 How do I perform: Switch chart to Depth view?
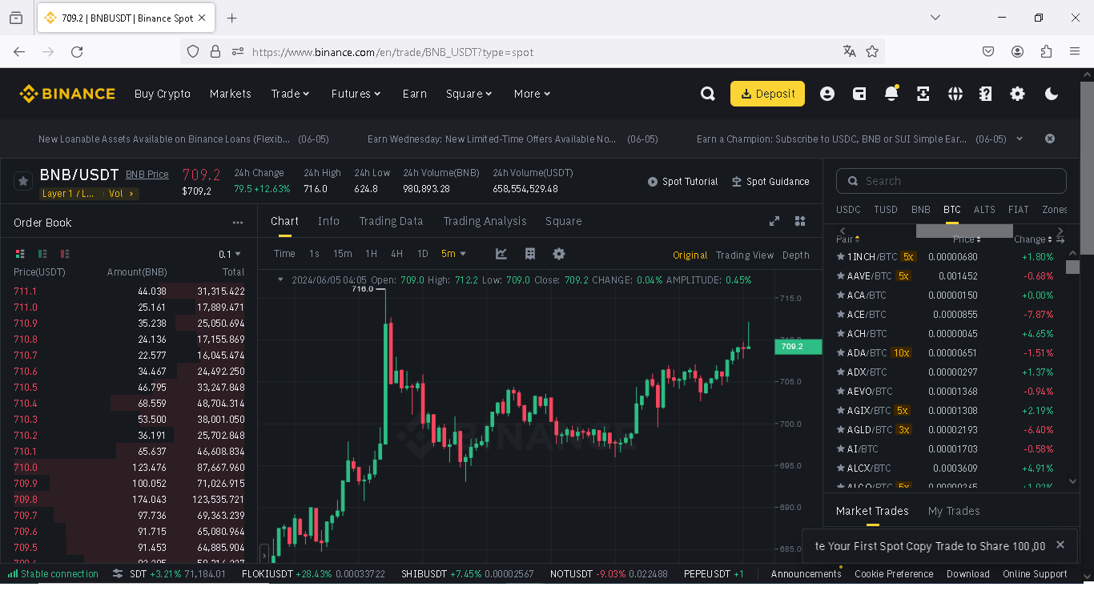tap(796, 255)
